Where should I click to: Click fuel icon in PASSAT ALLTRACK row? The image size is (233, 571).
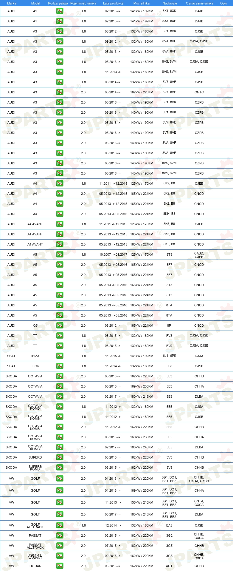pyautogui.click(x=60, y=546)
